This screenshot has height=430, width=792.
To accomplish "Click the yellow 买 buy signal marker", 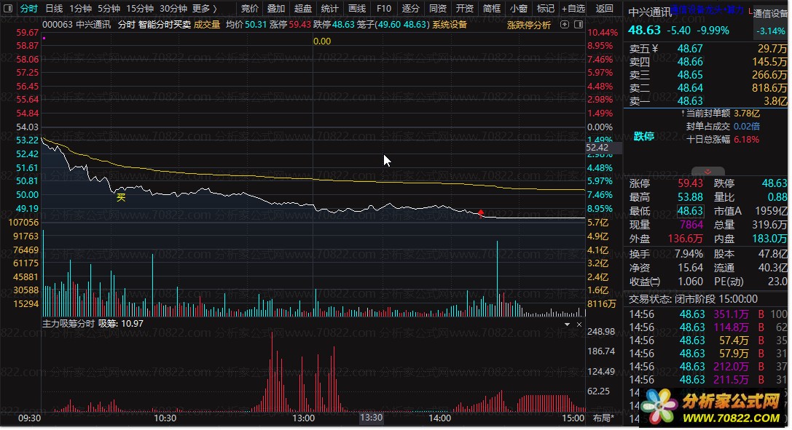I will (121, 197).
